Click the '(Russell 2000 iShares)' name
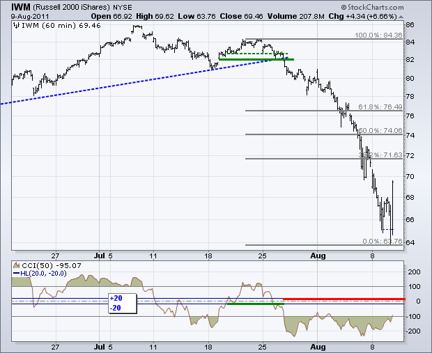This screenshot has height=353, width=432. coord(71,7)
